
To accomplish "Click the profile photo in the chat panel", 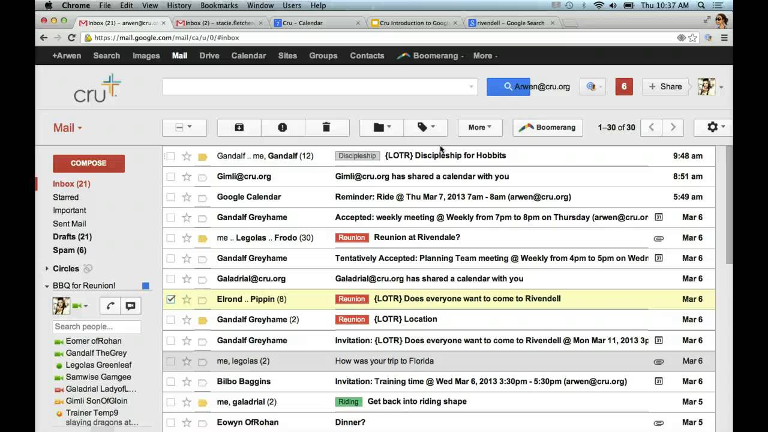I will point(61,306).
